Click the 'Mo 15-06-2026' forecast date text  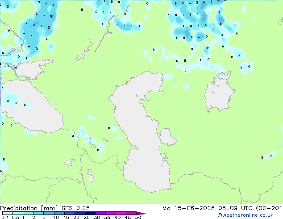click(188, 208)
